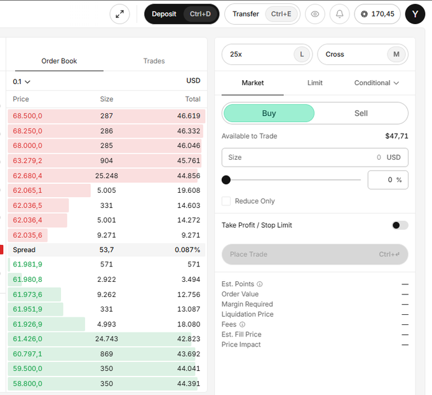Click the Order Value label

[240, 294]
